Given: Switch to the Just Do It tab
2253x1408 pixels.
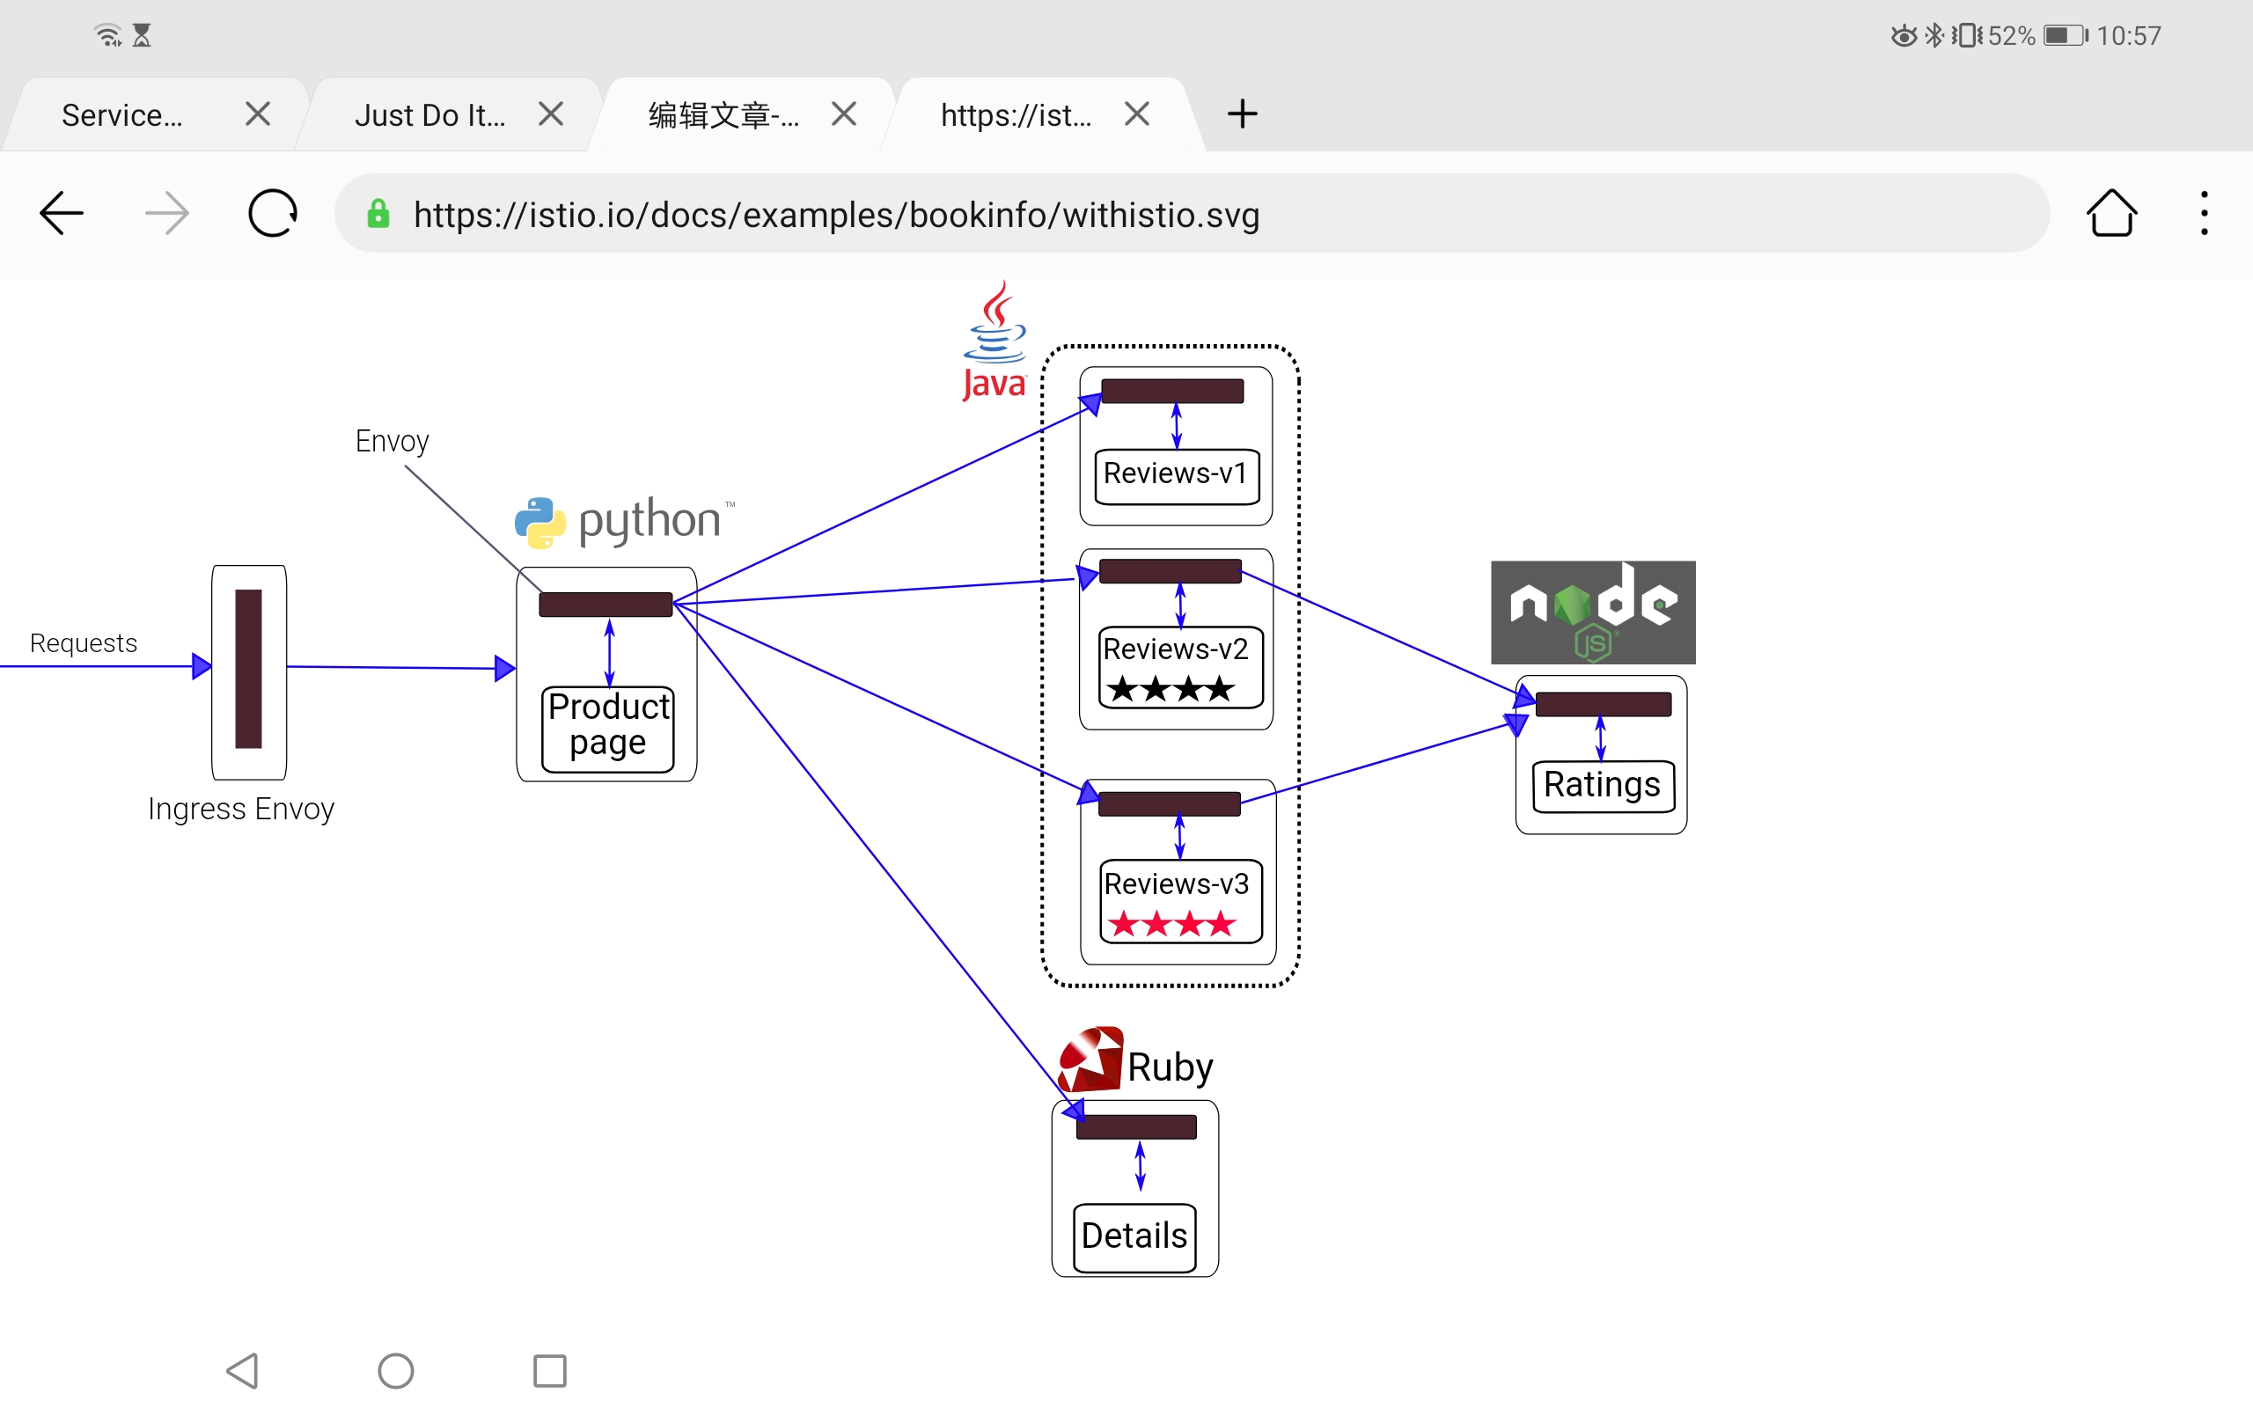Looking at the screenshot, I should click(429, 115).
